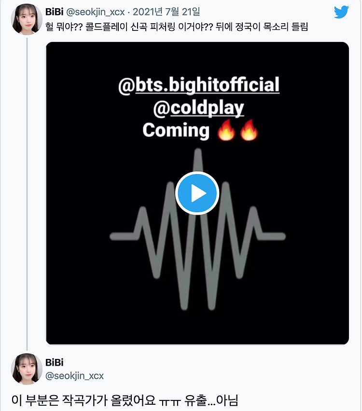
Task: Open the 2021년 7월 21일 tweet date
Action: click(167, 12)
